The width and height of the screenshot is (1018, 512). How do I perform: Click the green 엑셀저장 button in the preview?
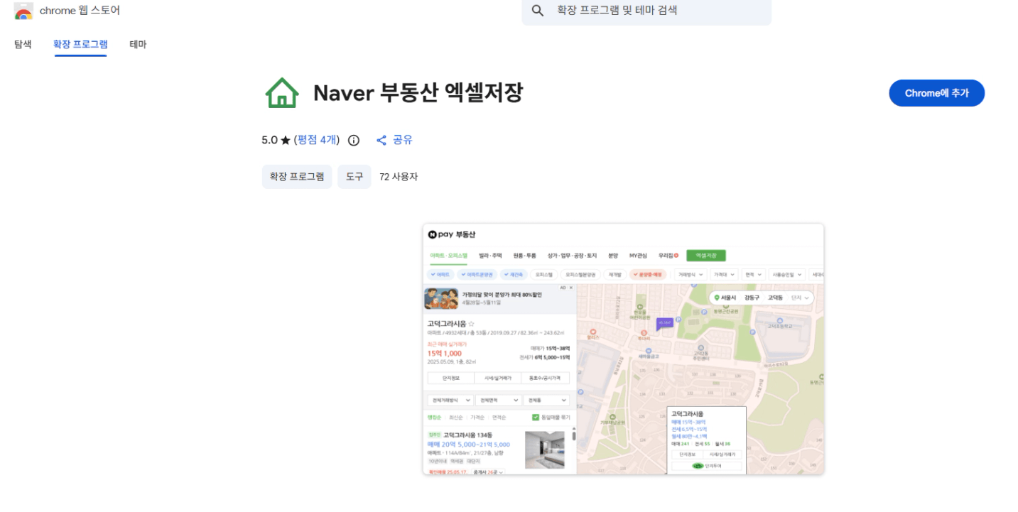click(x=706, y=256)
